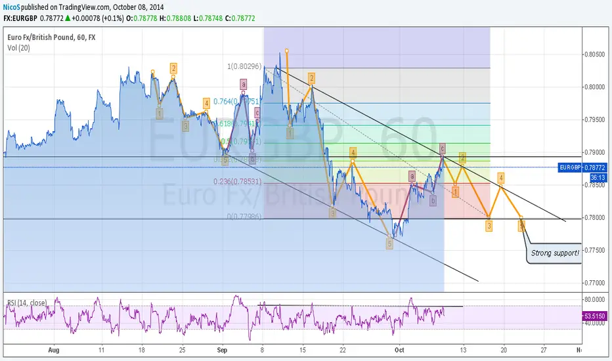The image size is (612, 361).
Task: Click the 36:13 bar countdown label
Action: tap(598, 177)
